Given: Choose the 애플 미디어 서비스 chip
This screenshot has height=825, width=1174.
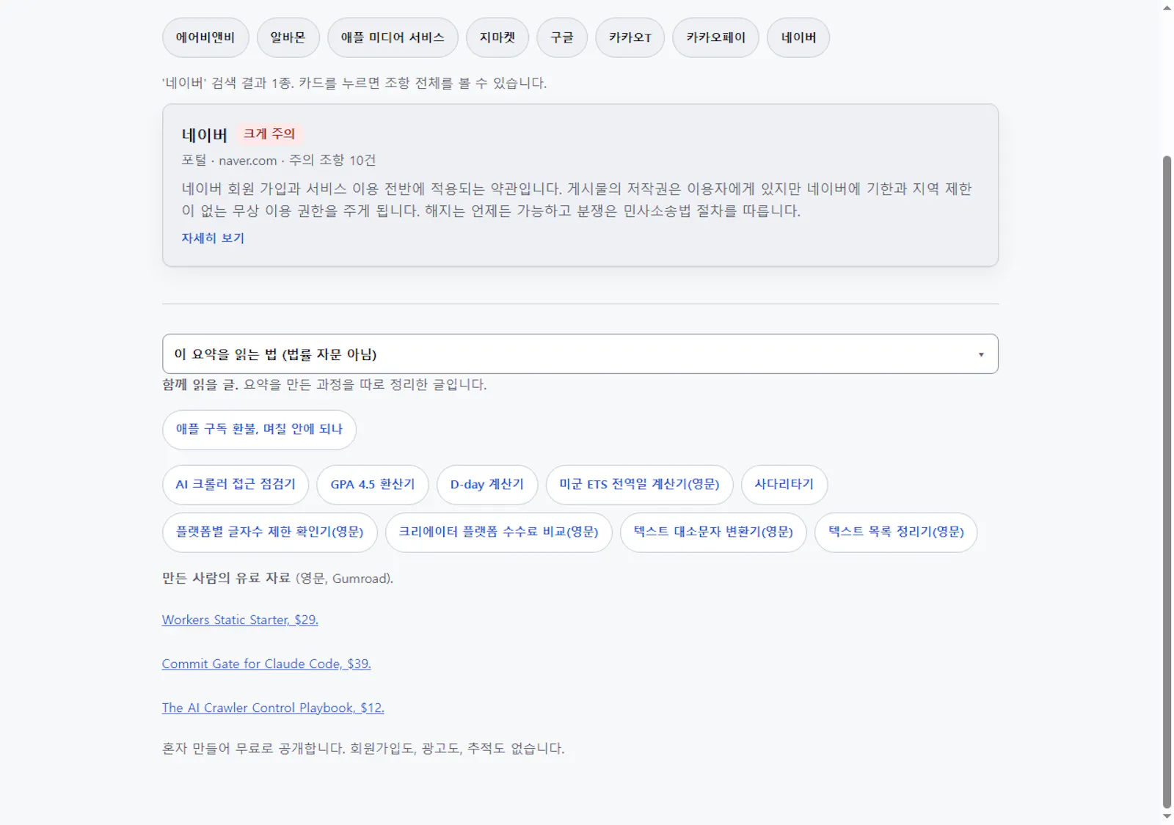Looking at the screenshot, I should coord(393,37).
